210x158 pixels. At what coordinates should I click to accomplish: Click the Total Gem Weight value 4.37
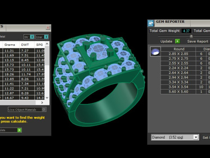coord(186,31)
